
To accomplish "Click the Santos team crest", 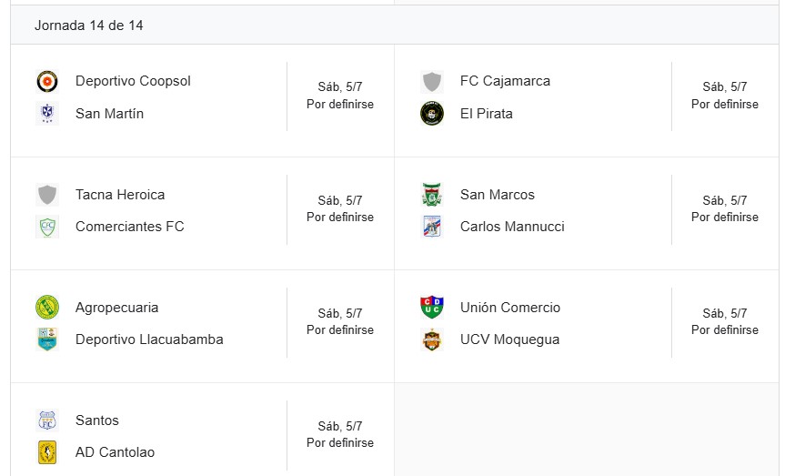I will [46, 420].
